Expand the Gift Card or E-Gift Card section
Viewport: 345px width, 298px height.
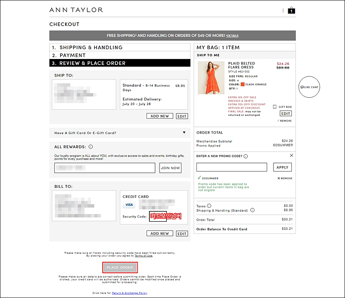pos(120,133)
